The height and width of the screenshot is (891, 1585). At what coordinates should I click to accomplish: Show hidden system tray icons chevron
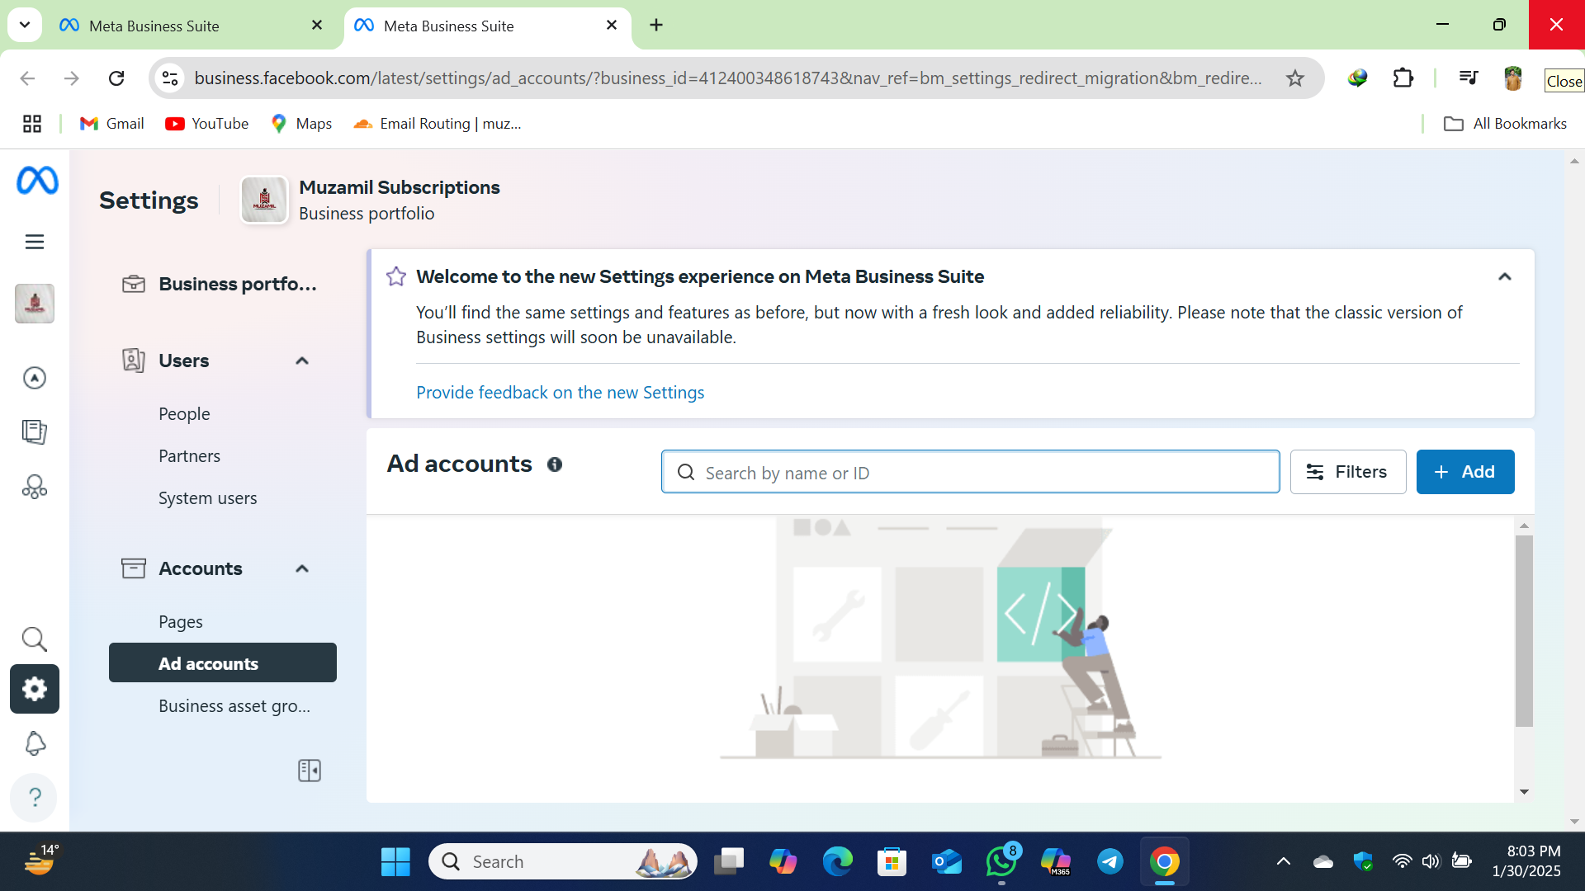[x=1284, y=862]
